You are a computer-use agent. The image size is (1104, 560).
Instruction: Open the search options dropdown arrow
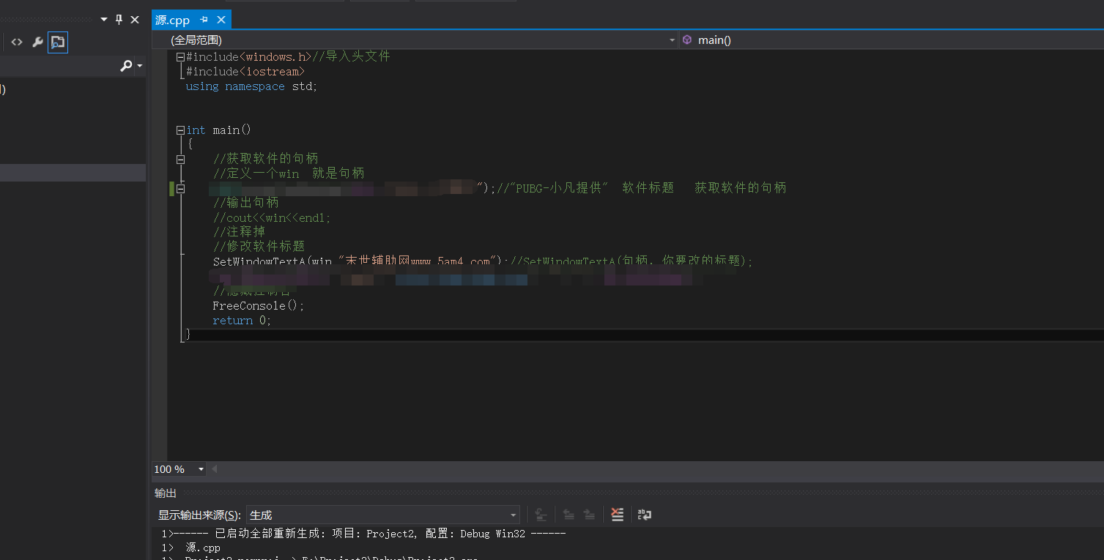coord(139,67)
